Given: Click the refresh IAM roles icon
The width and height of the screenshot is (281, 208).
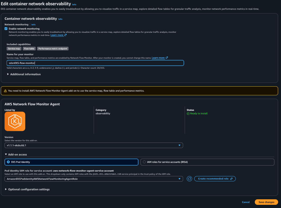Looking at the screenshot, I should coord(189,179).
